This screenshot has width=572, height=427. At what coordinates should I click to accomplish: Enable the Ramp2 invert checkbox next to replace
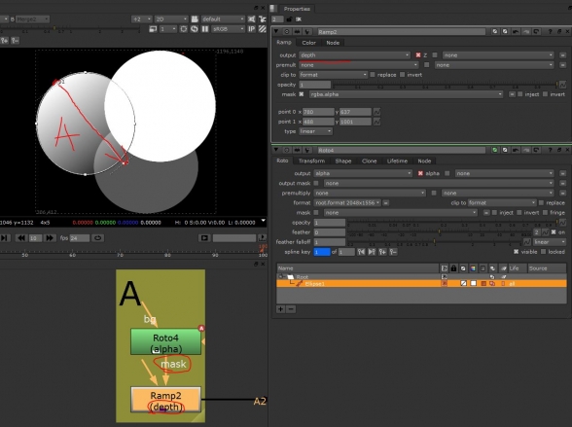point(403,75)
